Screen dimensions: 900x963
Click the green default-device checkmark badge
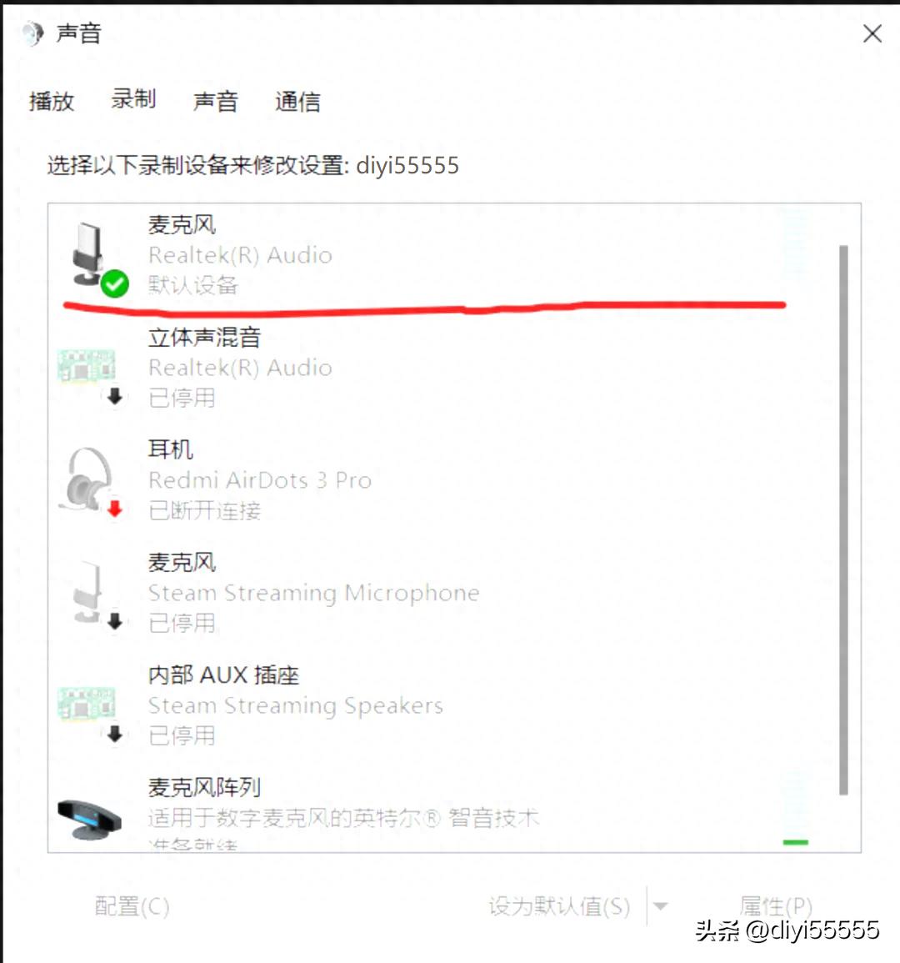tap(115, 283)
